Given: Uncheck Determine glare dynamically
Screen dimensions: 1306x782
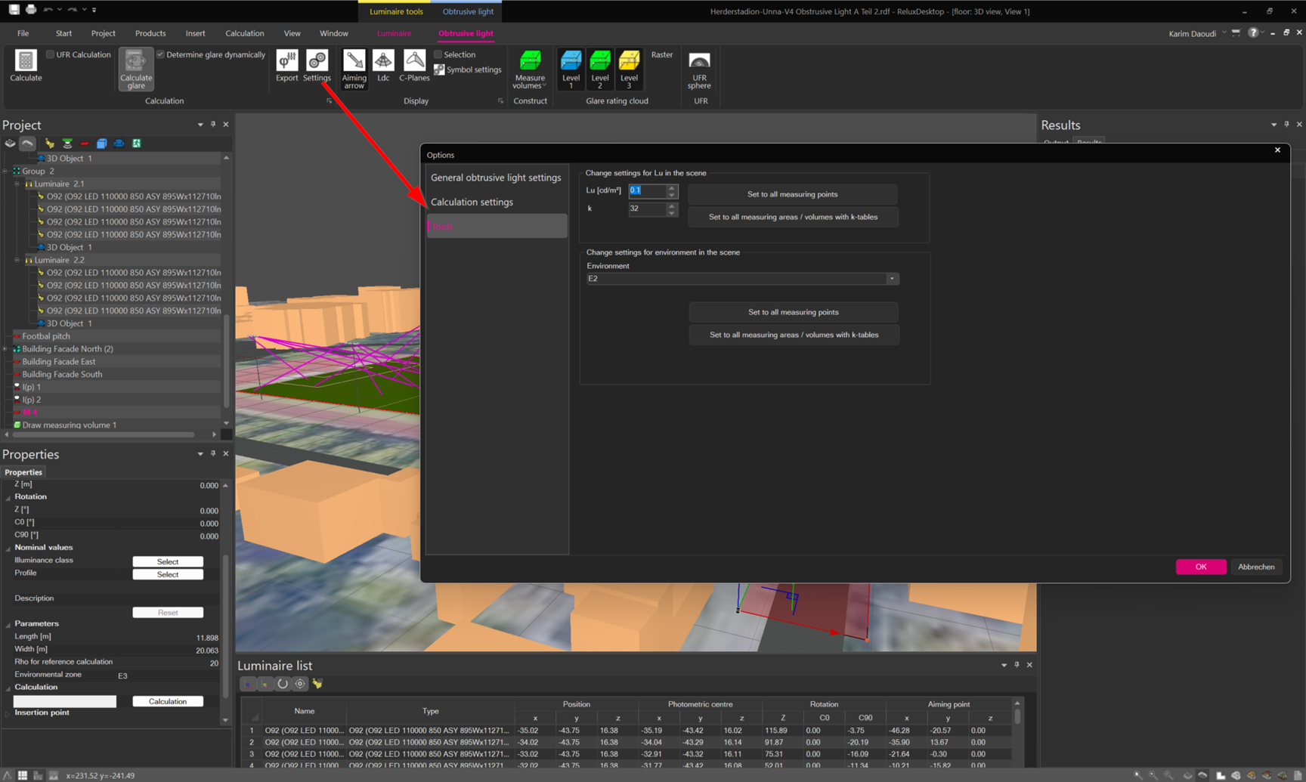Looking at the screenshot, I should tap(161, 54).
